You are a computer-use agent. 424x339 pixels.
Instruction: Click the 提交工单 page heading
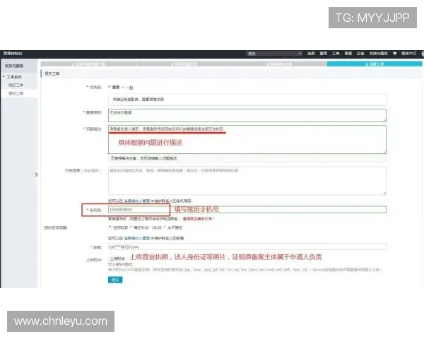52,73
